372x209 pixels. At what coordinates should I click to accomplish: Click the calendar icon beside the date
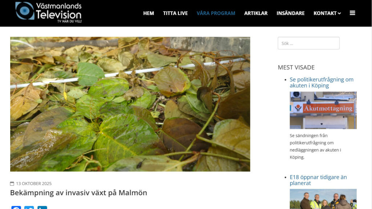(12, 183)
